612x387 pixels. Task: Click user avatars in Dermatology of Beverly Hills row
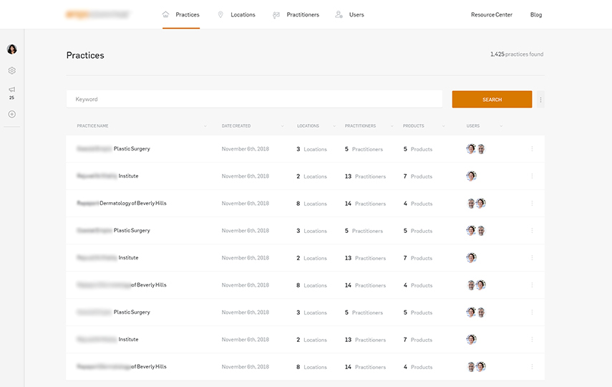477,204
